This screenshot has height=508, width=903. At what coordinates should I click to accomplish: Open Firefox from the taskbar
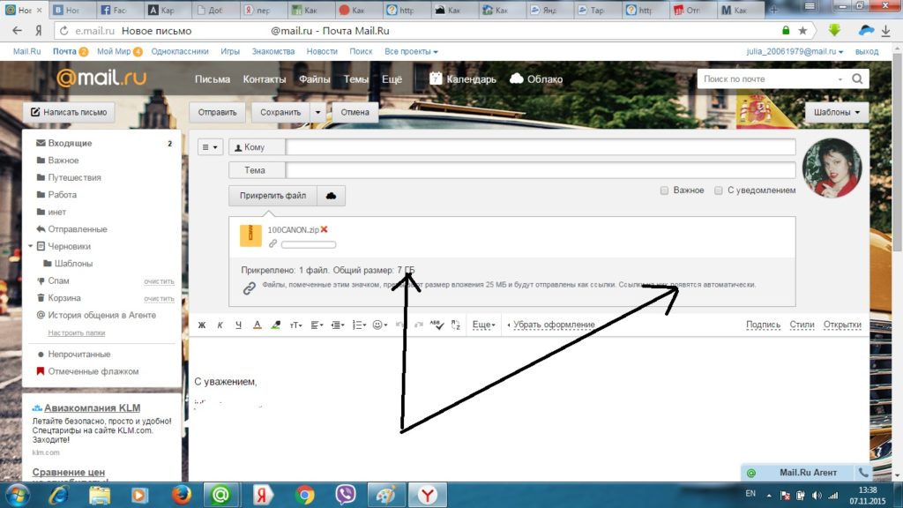click(182, 495)
